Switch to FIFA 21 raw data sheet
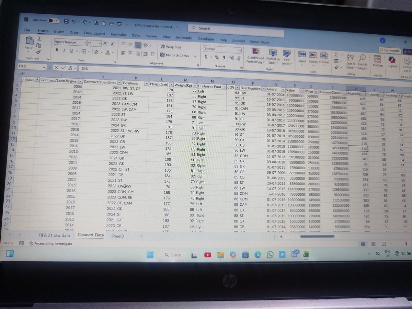The width and height of the screenshot is (412, 309). pos(54,235)
